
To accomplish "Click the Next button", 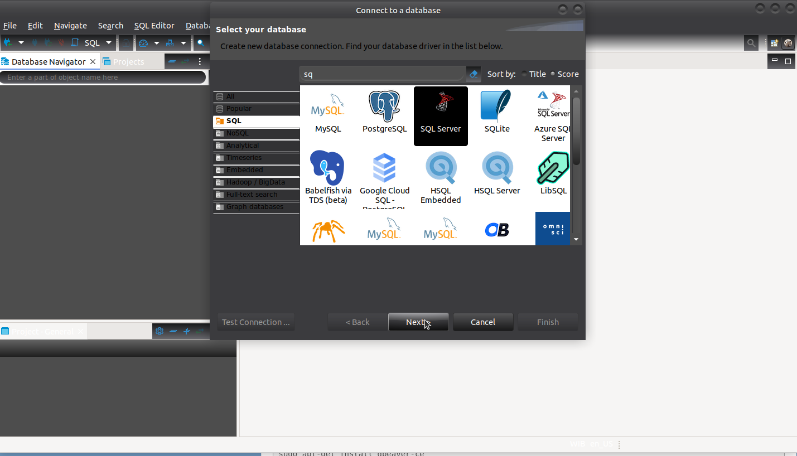I will coord(418,322).
